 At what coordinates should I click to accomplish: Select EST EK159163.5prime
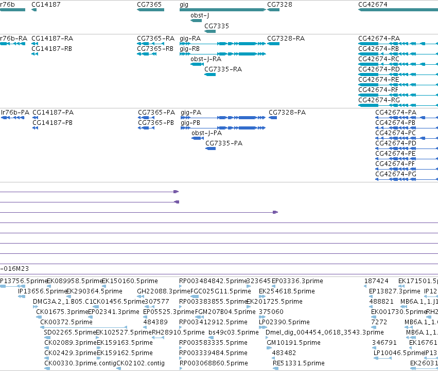(x=125, y=343)
